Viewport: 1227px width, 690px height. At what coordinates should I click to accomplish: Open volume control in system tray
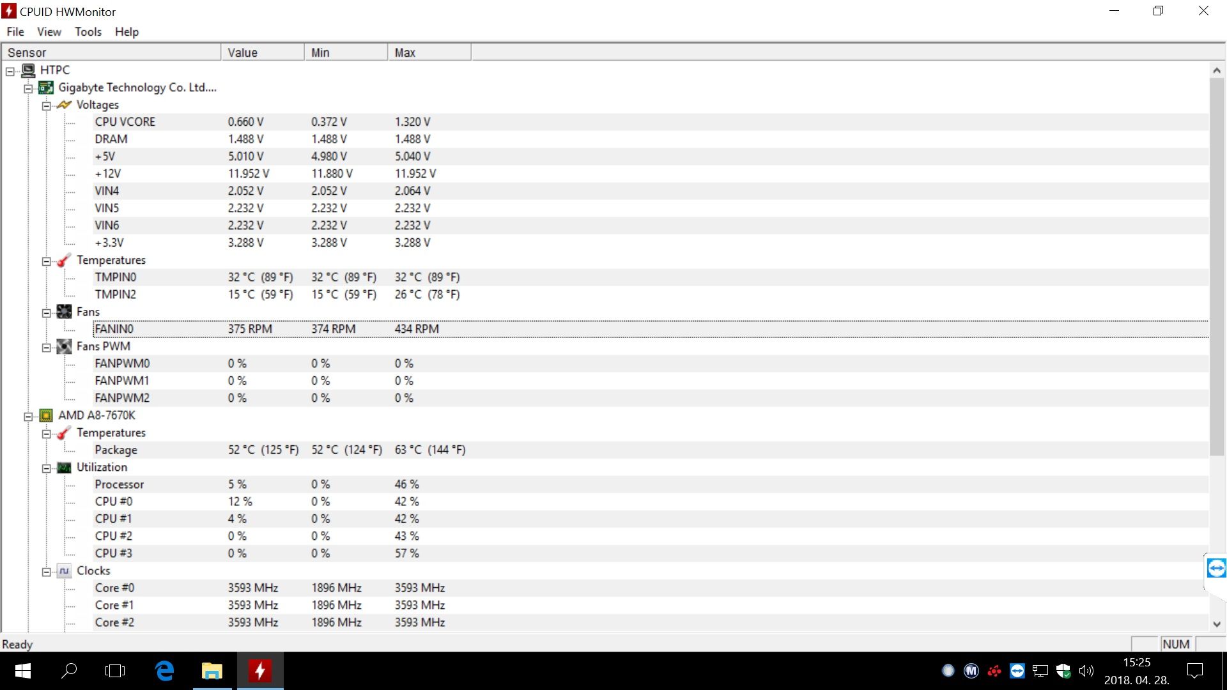[x=1086, y=671]
